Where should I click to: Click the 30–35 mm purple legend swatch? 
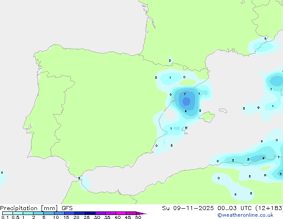pyautogui.click(x=100, y=213)
